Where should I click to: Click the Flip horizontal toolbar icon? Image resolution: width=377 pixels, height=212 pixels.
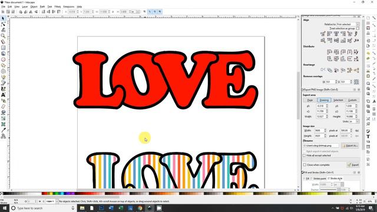click(x=31, y=12)
